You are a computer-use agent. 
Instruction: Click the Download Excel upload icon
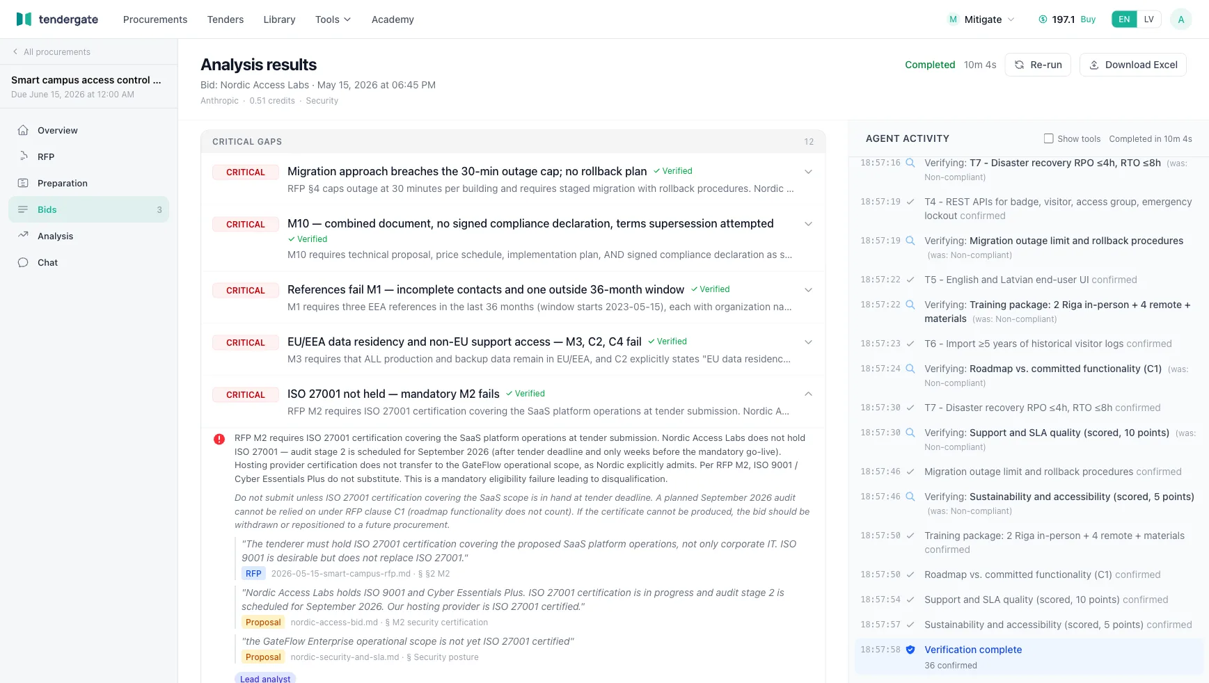click(x=1094, y=65)
